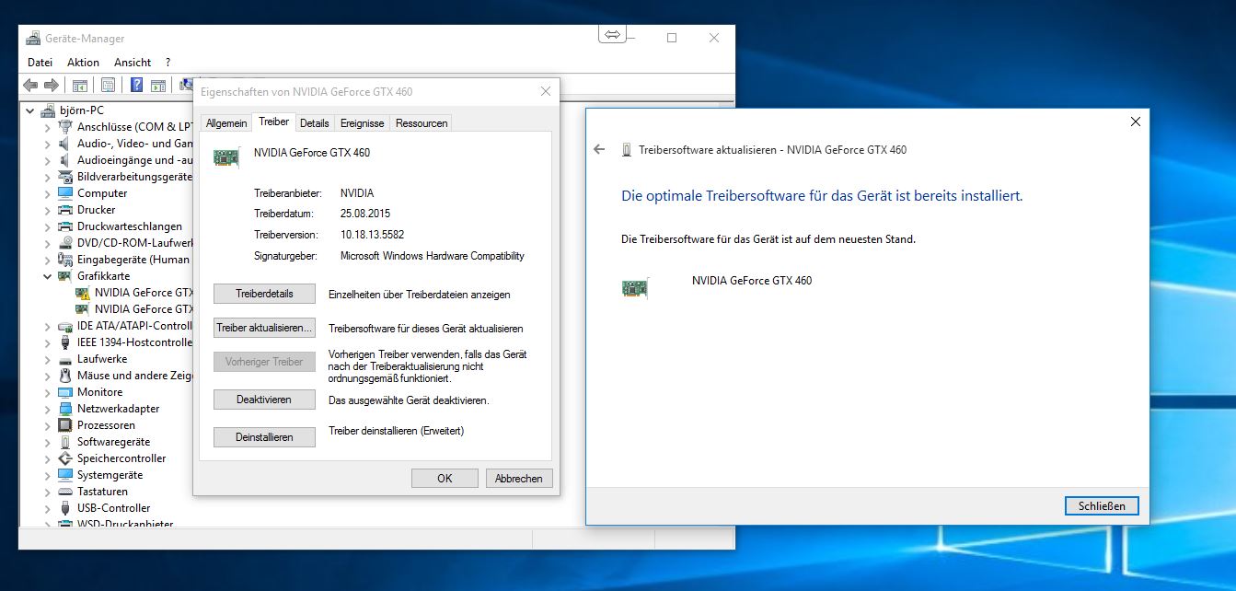Click the Netzwerkadapter icon
This screenshot has height=591, width=1236.
[x=65, y=409]
